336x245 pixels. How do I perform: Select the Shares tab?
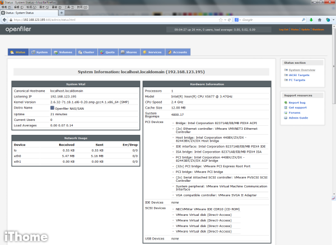(x=129, y=52)
